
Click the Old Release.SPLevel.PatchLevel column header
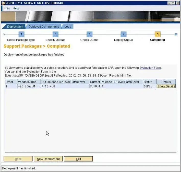point(65,82)
